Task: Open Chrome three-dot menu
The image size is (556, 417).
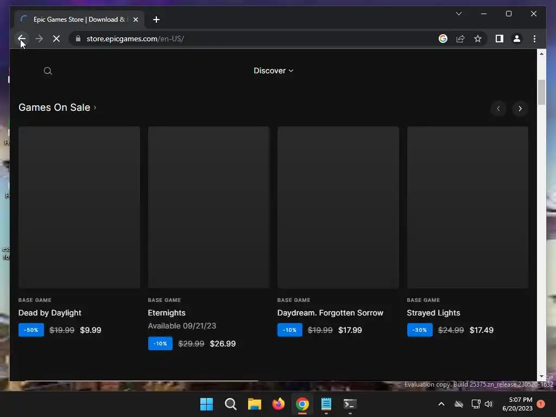Action: (534, 39)
